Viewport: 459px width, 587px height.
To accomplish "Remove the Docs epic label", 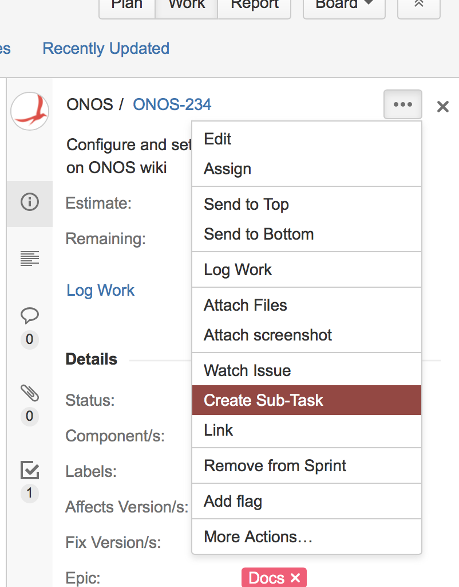I will [295, 578].
